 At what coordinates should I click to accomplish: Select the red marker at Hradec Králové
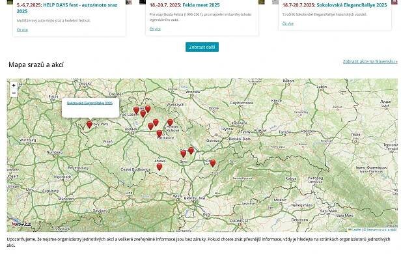tap(170, 122)
